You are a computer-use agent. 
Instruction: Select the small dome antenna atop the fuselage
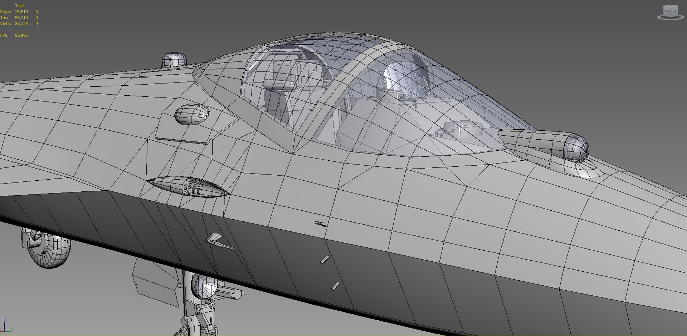[174, 60]
